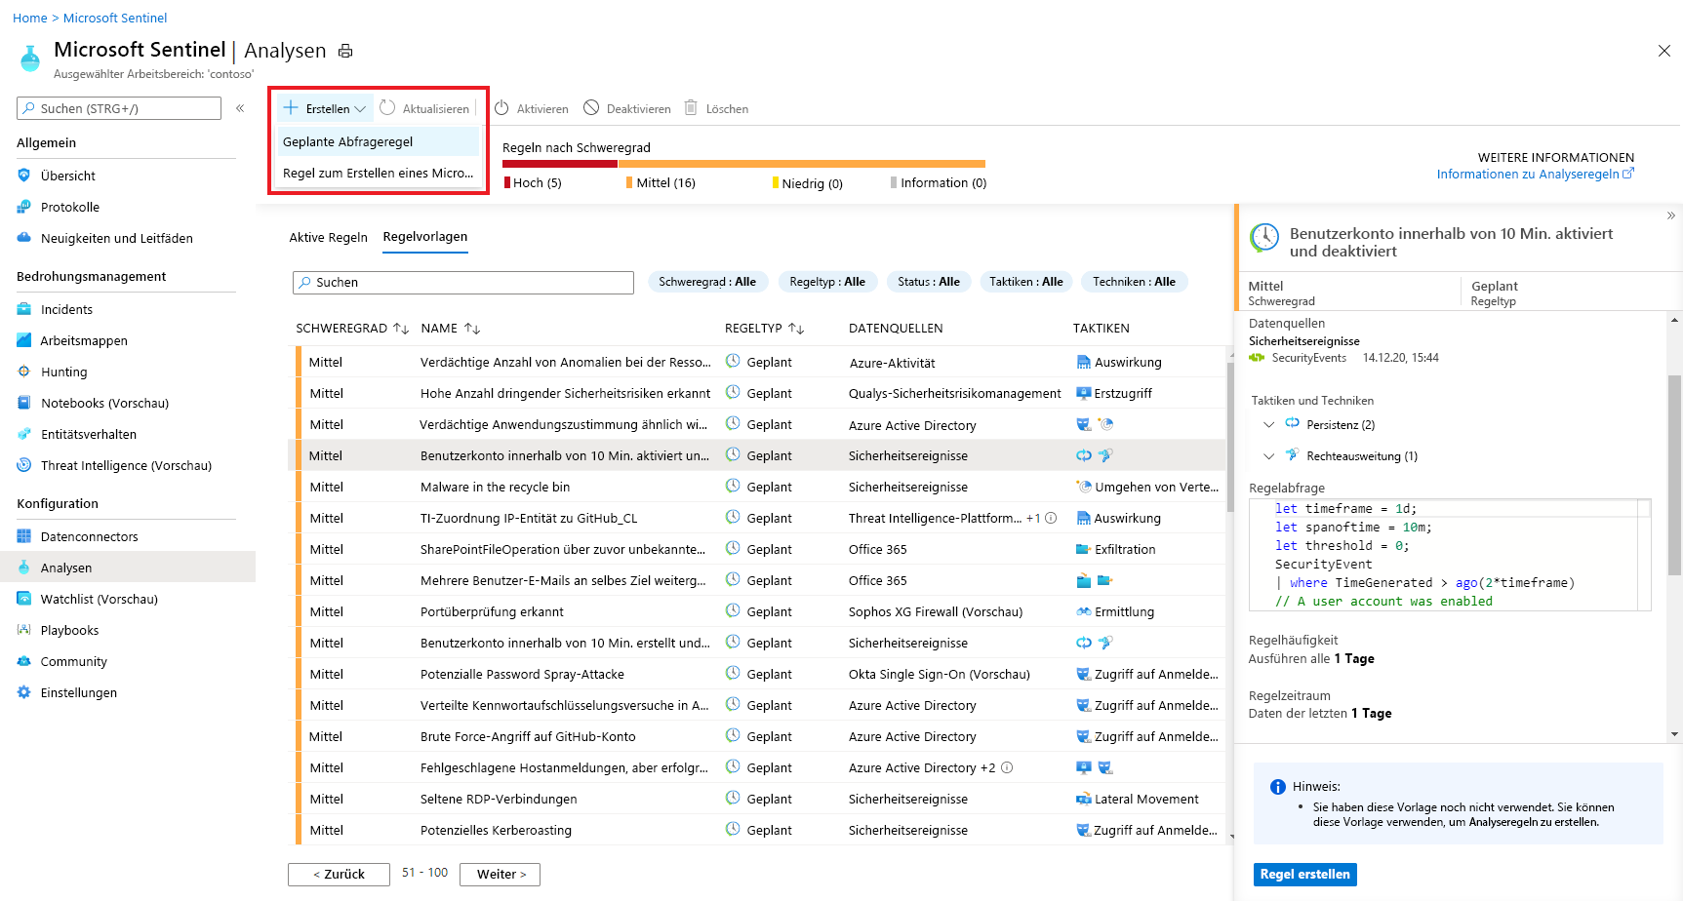Viewport: 1683px width, 901px height.
Task: Open the Techniken : Alle filter
Action: pos(1135,282)
